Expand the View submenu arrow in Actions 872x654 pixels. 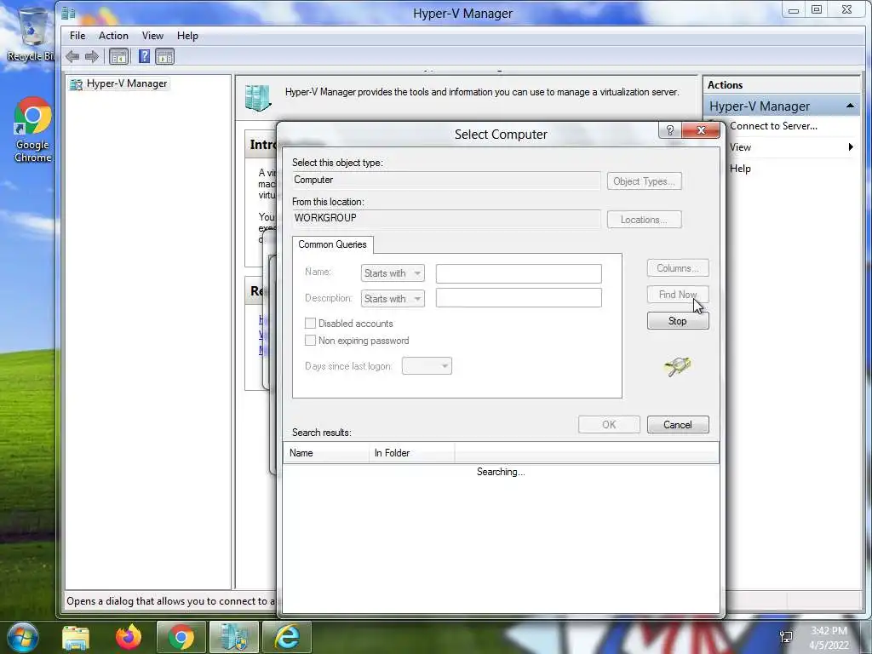coord(851,146)
